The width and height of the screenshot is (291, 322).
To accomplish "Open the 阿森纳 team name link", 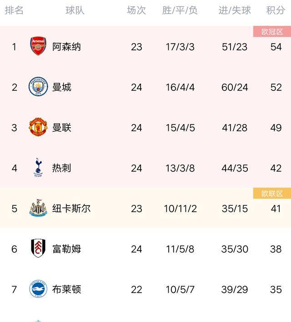I will pos(66,46).
